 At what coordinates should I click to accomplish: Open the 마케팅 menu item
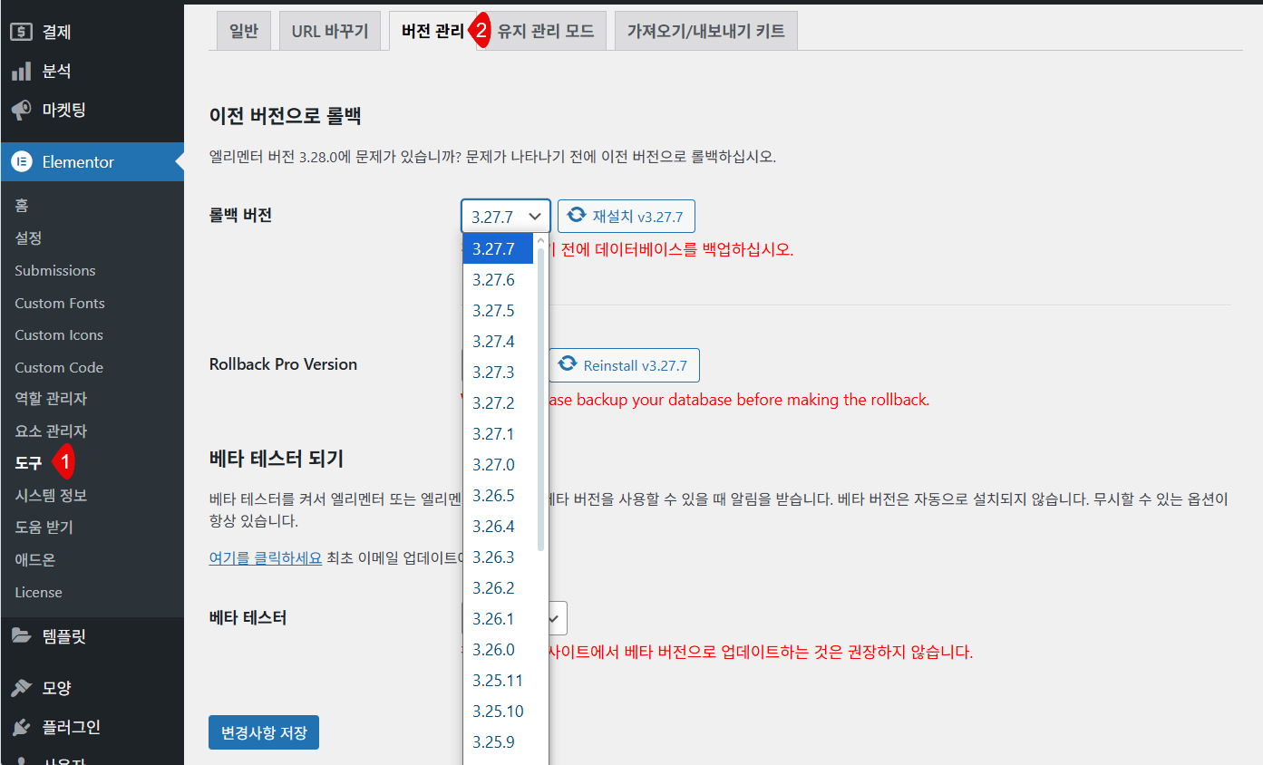(x=92, y=111)
